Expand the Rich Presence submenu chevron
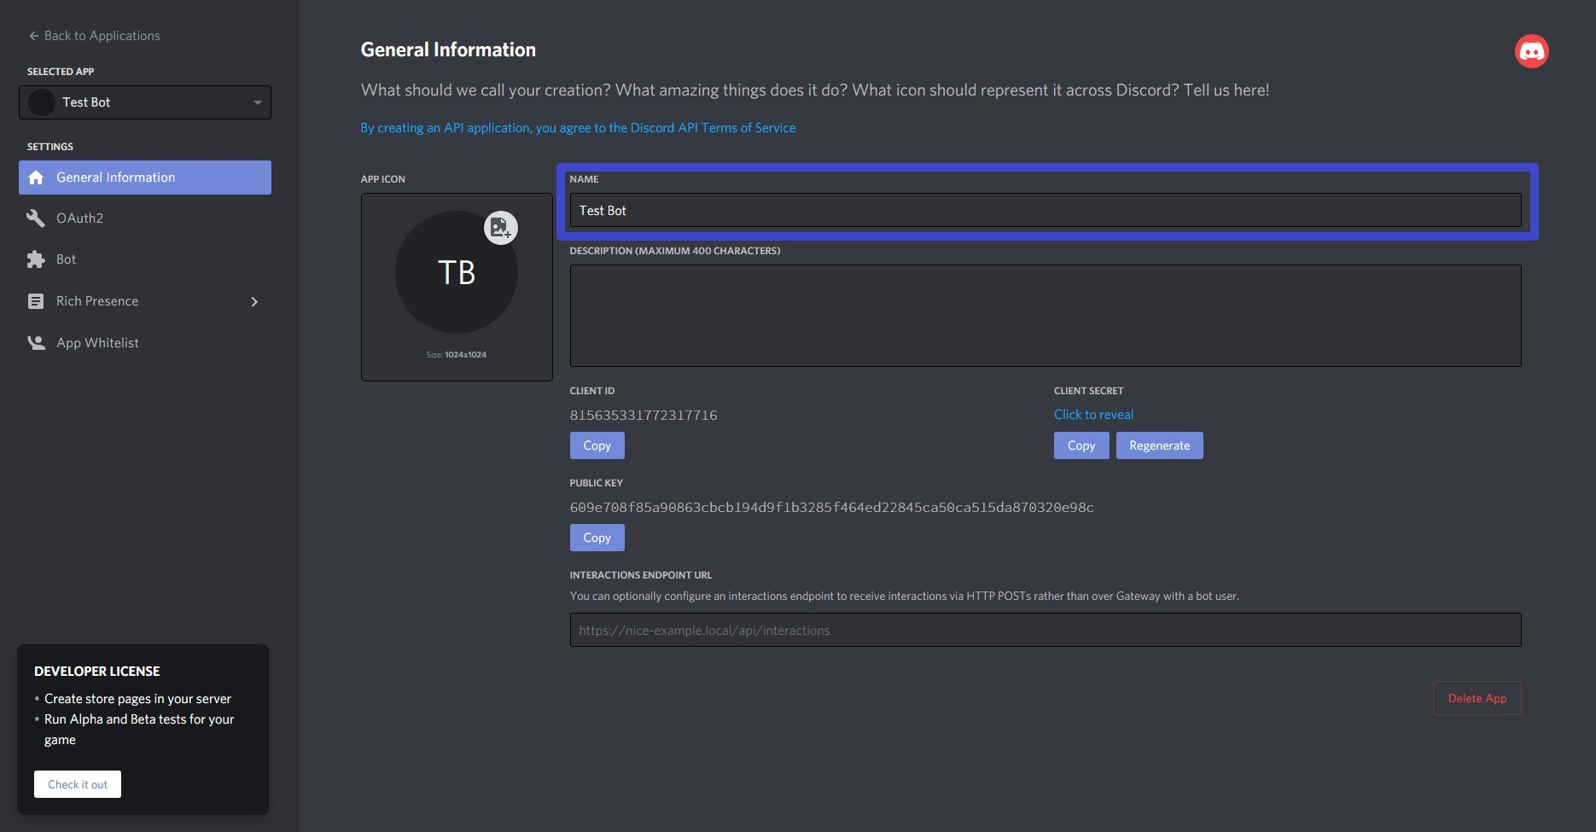The width and height of the screenshot is (1596, 832). (x=254, y=301)
